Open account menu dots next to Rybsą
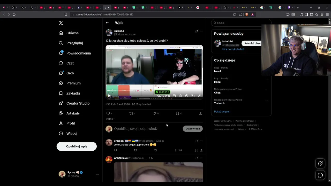The width and height of the screenshot is (331, 186). tap(97, 174)
